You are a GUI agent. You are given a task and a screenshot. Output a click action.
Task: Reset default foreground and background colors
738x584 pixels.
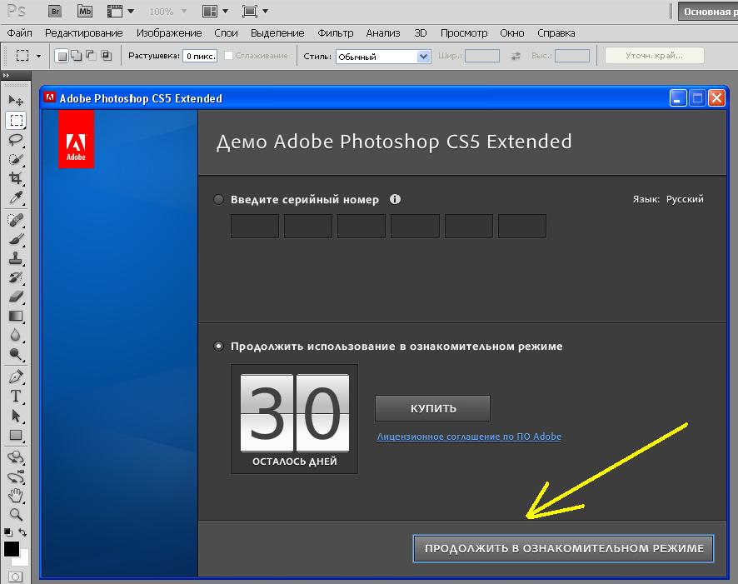point(8,532)
